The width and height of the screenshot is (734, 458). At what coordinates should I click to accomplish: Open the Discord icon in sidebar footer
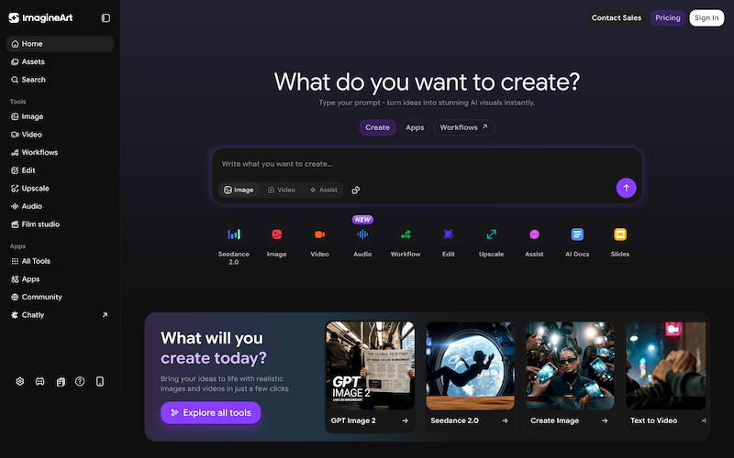tap(40, 381)
